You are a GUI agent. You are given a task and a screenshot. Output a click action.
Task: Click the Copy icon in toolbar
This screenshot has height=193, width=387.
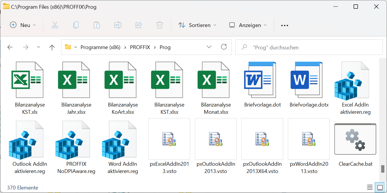click(x=76, y=25)
